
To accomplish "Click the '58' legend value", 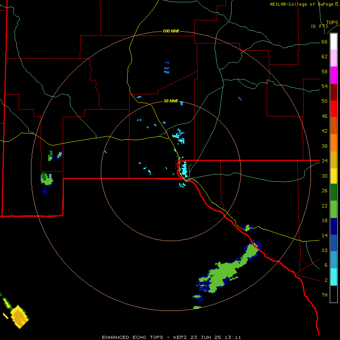I will [x=325, y=71].
